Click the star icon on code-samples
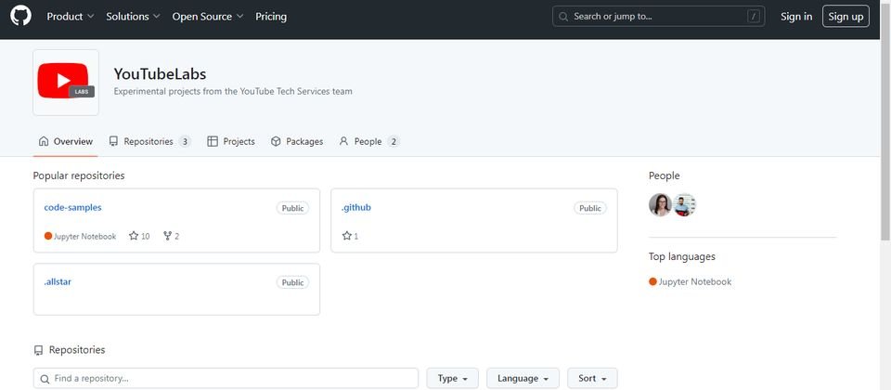 pyautogui.click(x=134, y=235)
